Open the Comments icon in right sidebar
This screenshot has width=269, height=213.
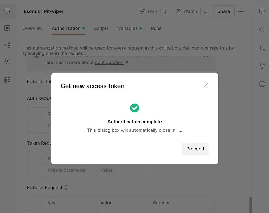pos(262,11)
